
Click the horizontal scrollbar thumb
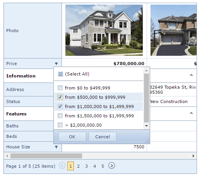(x=46, y=156)
